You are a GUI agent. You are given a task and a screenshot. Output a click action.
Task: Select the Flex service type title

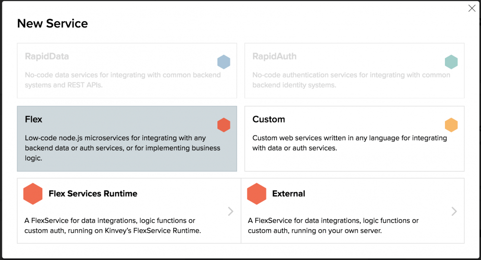click(x=34, y=119)
